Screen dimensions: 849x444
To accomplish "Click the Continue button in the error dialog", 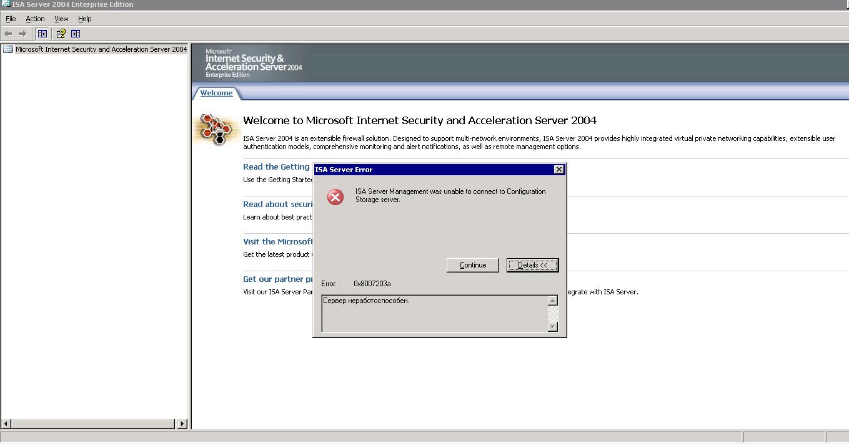I will point(473,265).
